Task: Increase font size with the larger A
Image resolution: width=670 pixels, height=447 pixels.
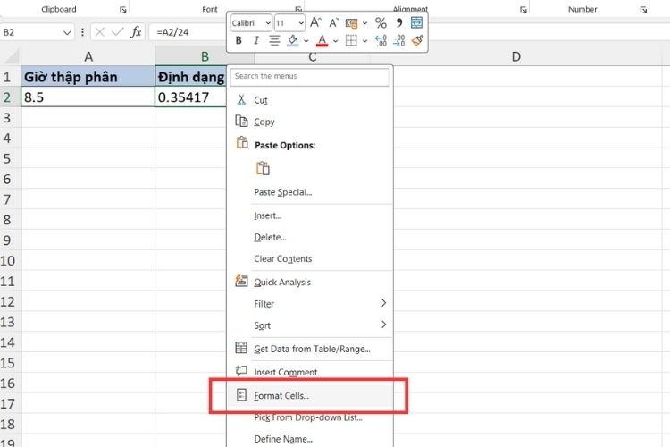Action: point(315,22)
